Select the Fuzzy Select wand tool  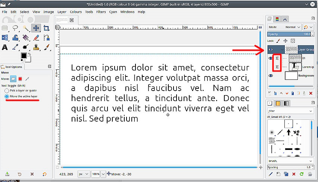point(26,28)
